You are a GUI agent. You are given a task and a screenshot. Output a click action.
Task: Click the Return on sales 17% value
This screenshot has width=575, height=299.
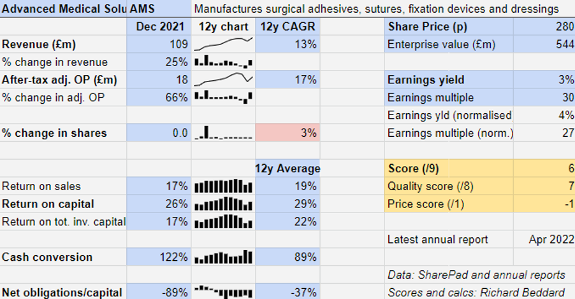(x=159, y=186)
